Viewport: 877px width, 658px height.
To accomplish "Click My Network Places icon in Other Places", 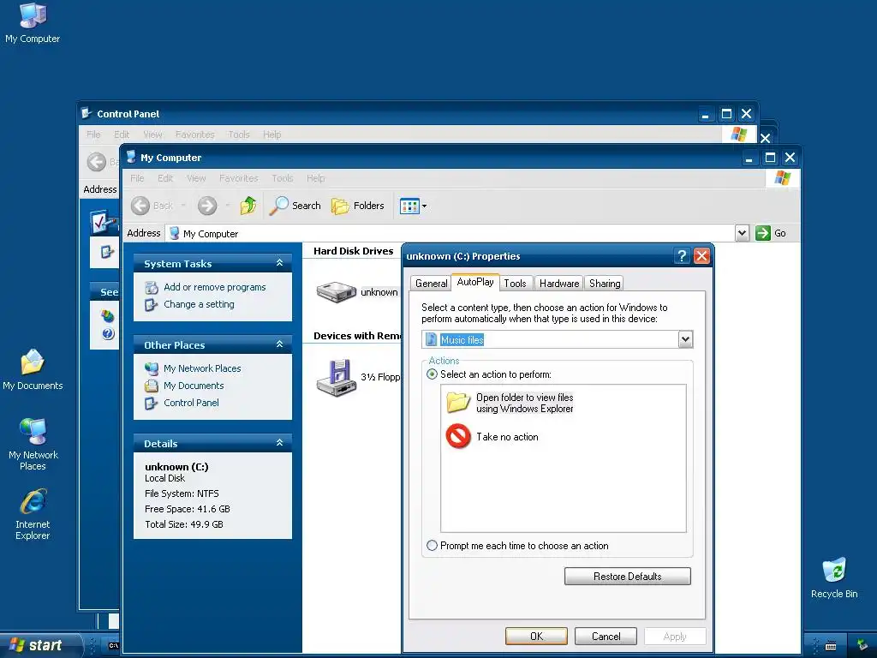I will click(151, 368).
